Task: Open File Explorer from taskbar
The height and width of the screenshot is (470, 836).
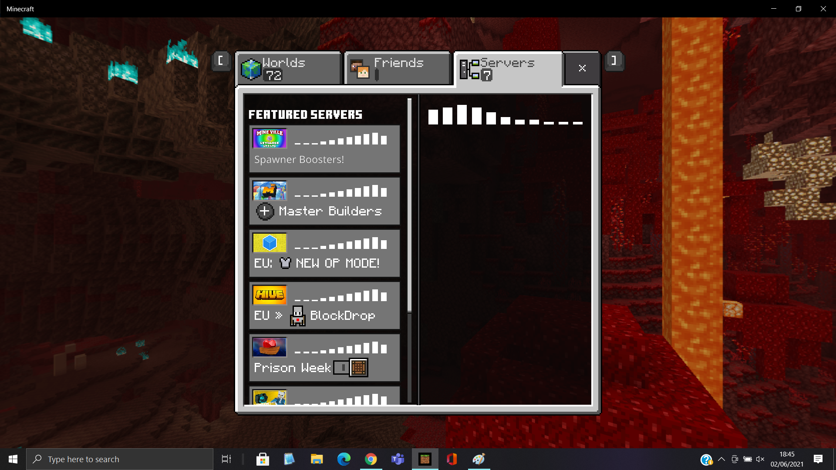Action: tap(317, 459)
